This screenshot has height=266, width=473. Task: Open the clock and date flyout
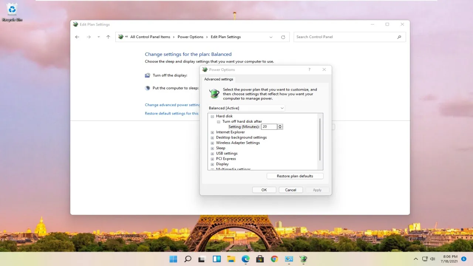pyautogui.click(x=449, y=259)
